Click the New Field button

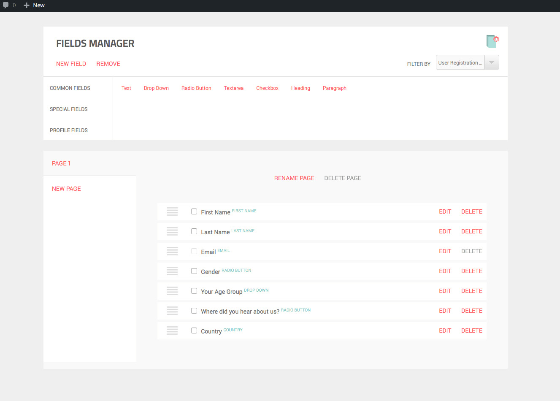(71, 64)
